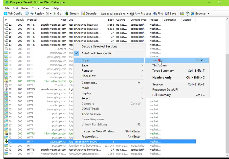Sort by the Body column header
Viewport: 229px width, 159px height.
pyautogui.click(x=109, y=20)
